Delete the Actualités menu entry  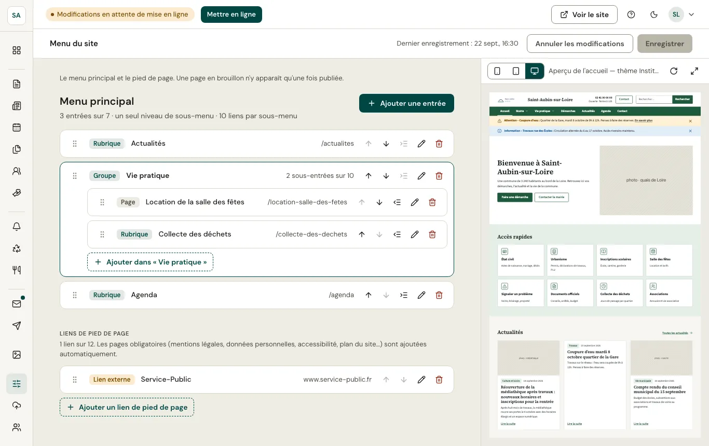click(439, 144)
